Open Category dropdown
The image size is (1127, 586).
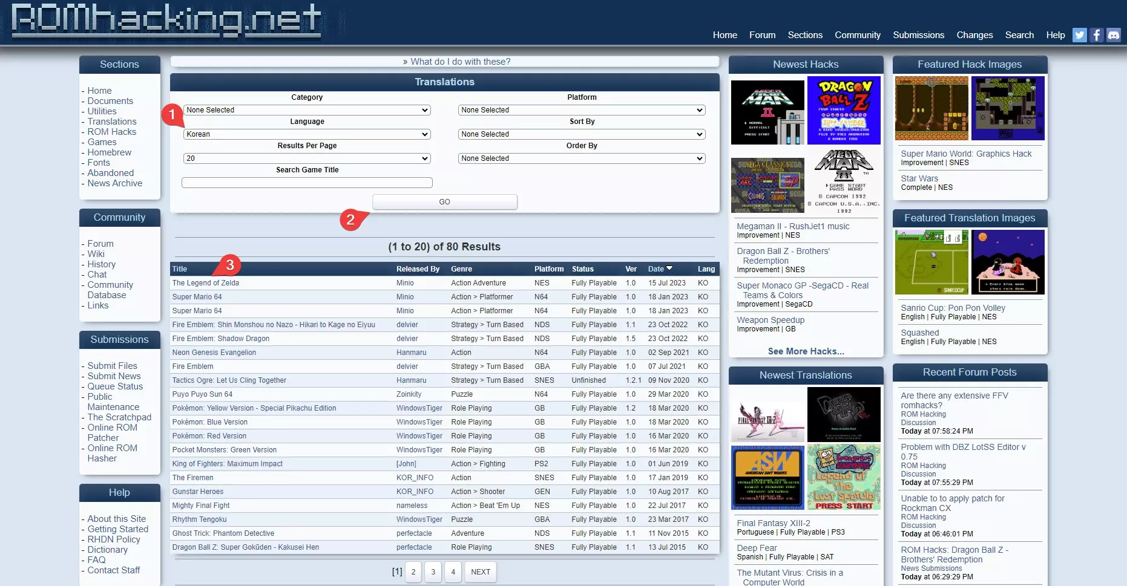[307, 110]
